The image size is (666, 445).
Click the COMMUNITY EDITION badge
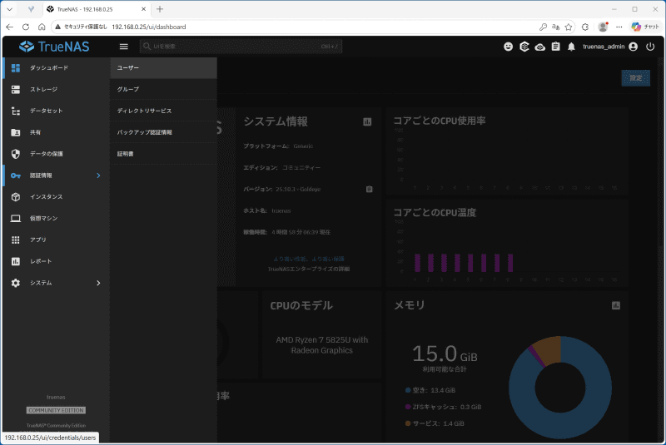click(56, 410)
